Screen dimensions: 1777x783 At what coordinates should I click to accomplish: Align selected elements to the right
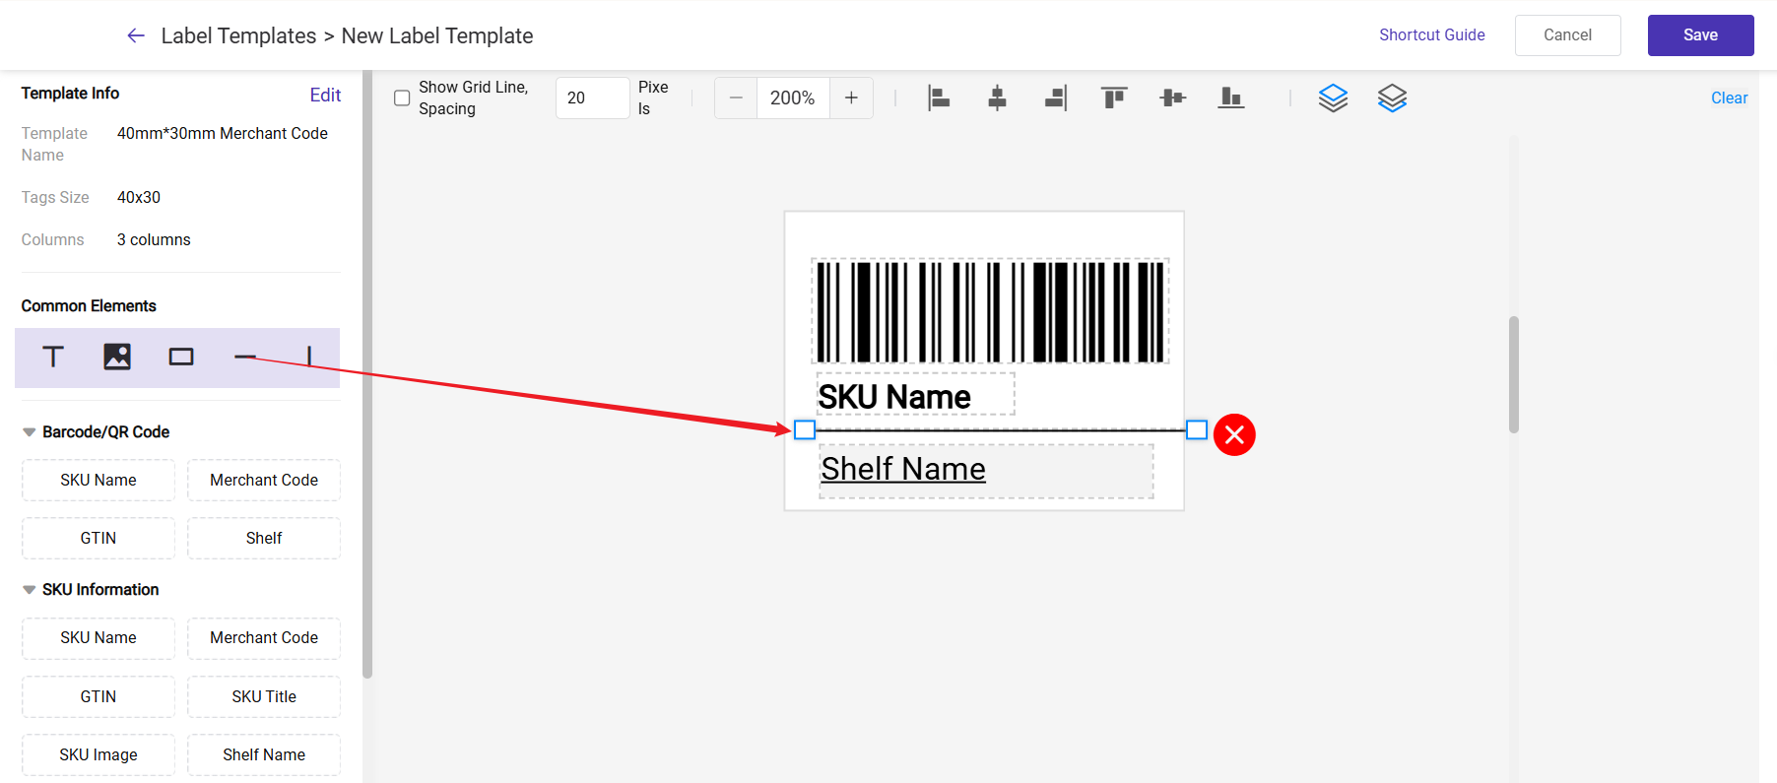pos(1056,98)
